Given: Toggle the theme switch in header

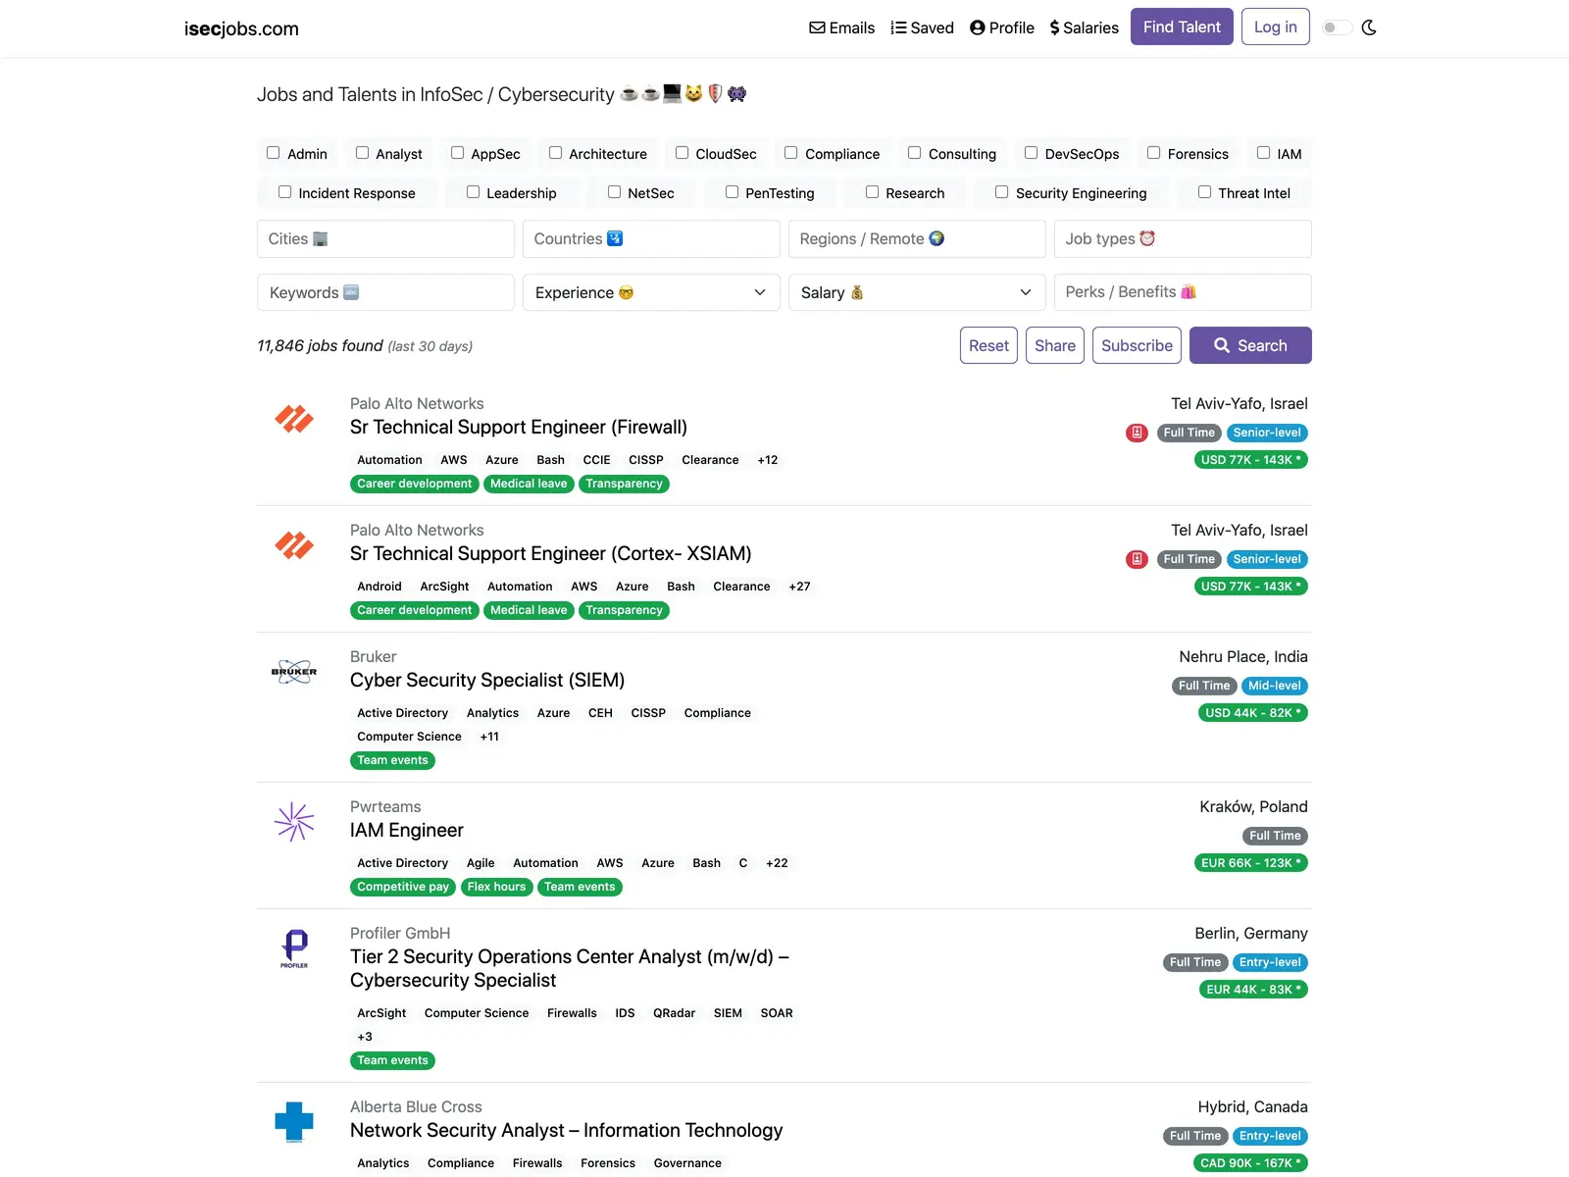Looking at the screenshot, I should pos(1337,27).
